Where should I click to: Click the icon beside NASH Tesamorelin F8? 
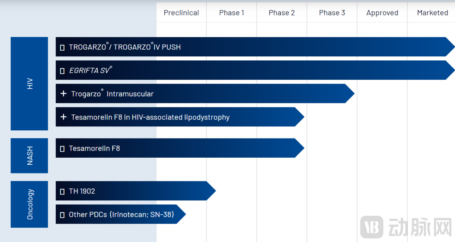[x=62, y=148]
